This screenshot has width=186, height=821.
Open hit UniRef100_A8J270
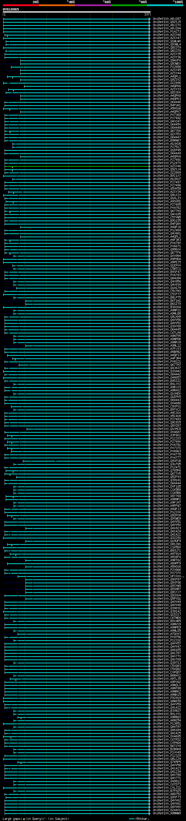(x=167, y=25)
